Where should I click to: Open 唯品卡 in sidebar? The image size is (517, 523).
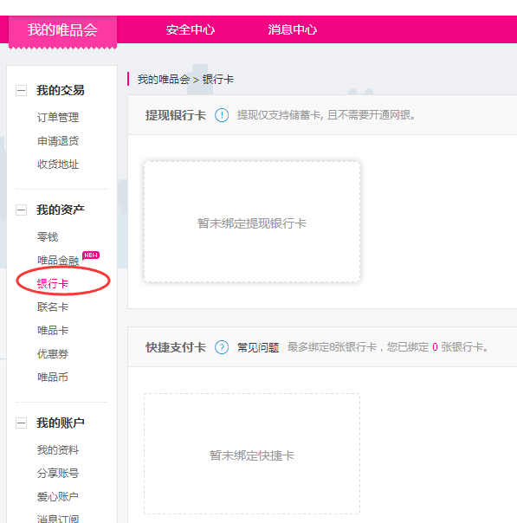(x=53, y=331)
